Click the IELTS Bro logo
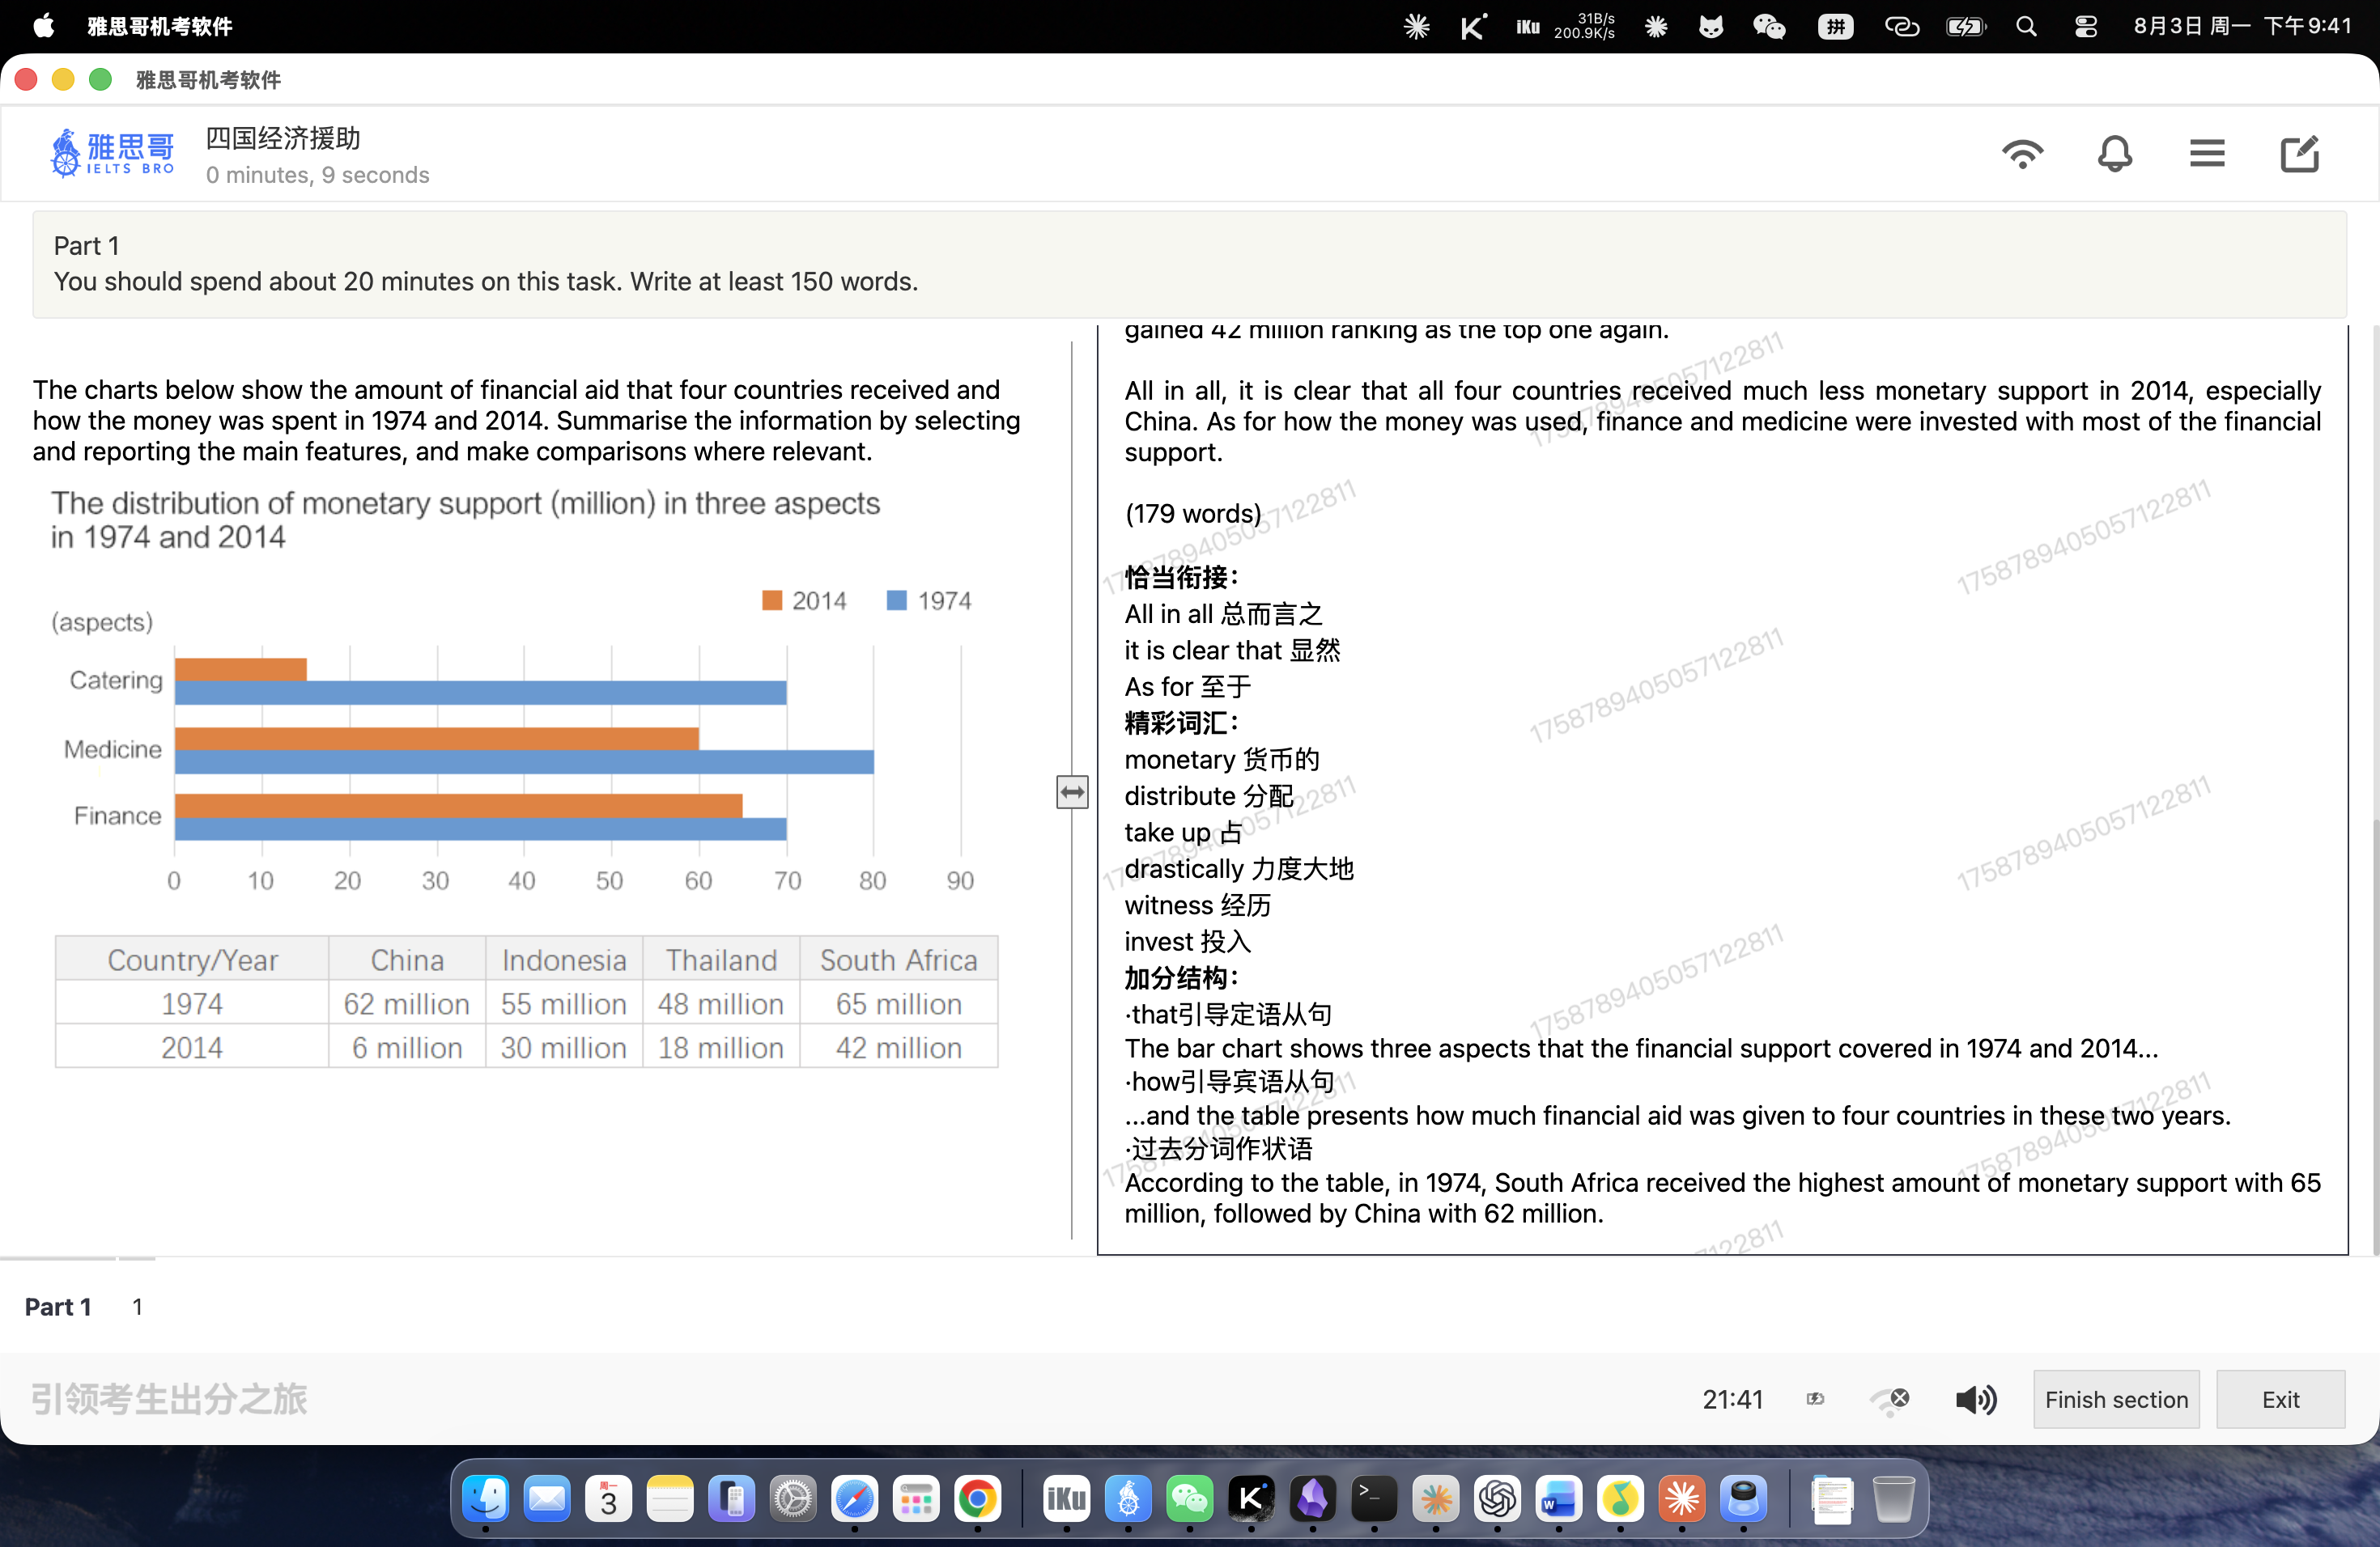Viewport: 2380px width, 1547px height. (112, 153)
